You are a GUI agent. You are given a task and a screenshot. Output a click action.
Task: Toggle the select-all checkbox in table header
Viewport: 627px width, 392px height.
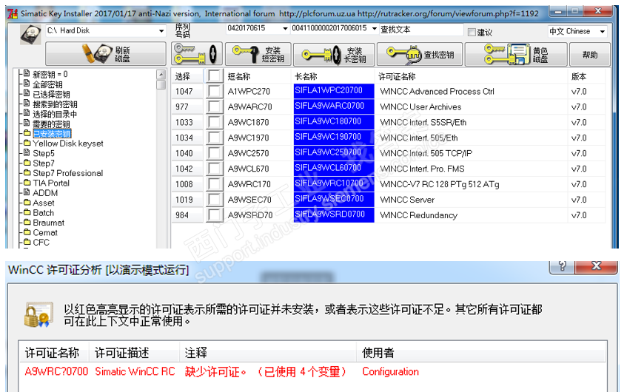[x=215, y=76]
